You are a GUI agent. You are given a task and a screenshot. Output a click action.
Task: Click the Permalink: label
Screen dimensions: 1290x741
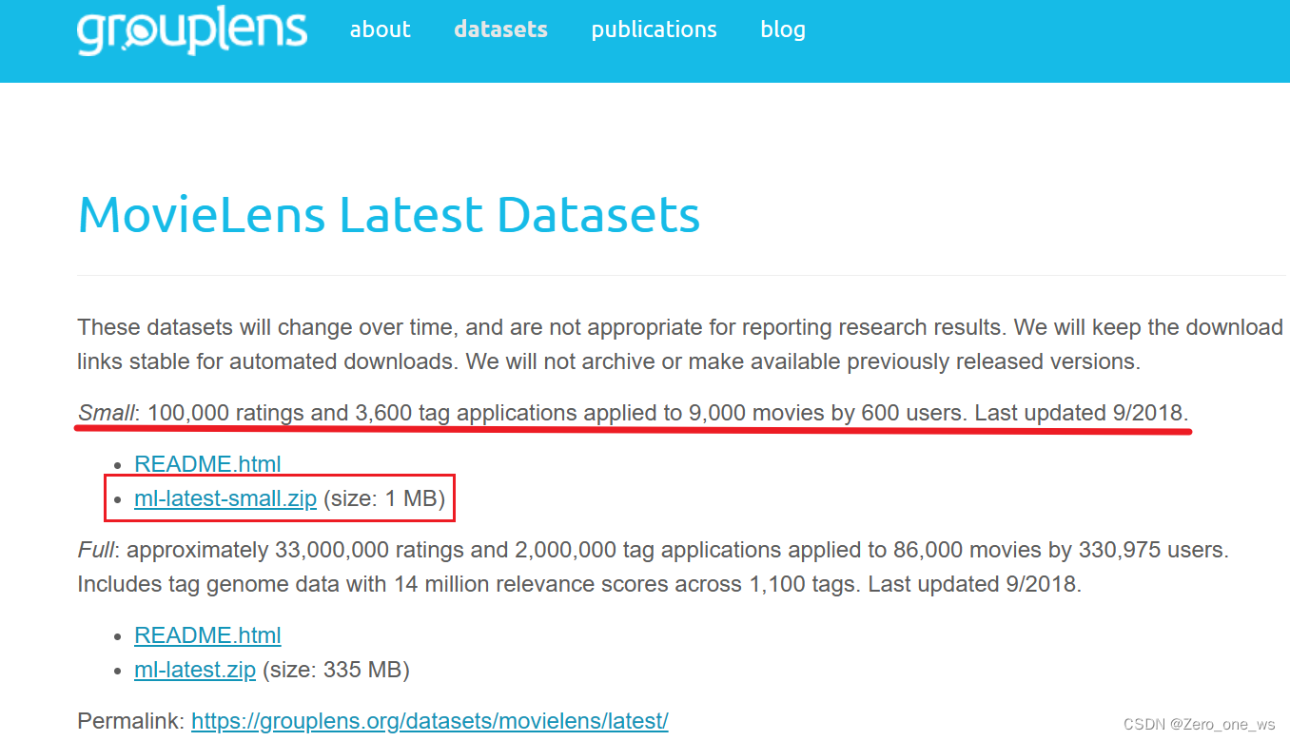pos(131,721)
